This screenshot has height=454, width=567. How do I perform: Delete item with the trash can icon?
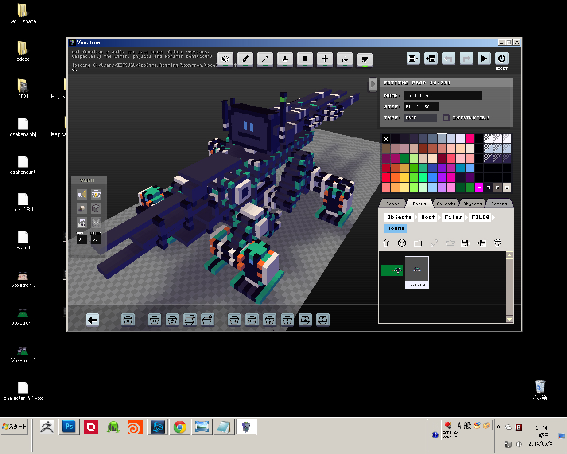tap(498, 243)
